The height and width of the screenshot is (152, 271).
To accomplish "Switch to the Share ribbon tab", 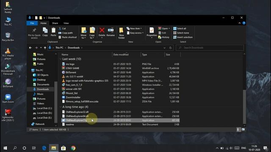I will tap(55, 23).
